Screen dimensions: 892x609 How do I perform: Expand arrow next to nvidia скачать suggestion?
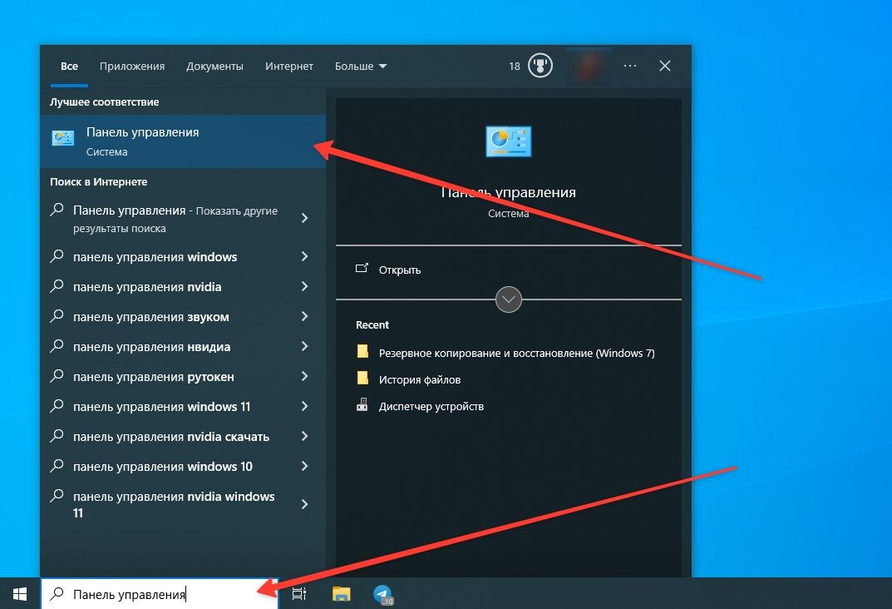(304, 436)
